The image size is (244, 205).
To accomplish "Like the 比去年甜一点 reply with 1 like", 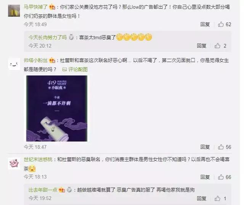I will [x=220, y=199].
